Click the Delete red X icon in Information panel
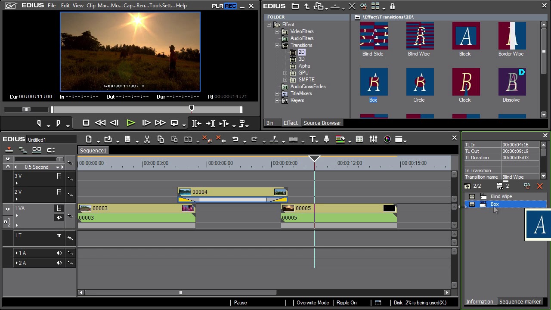Screen dimensions: 551x310 pos(540,186)
